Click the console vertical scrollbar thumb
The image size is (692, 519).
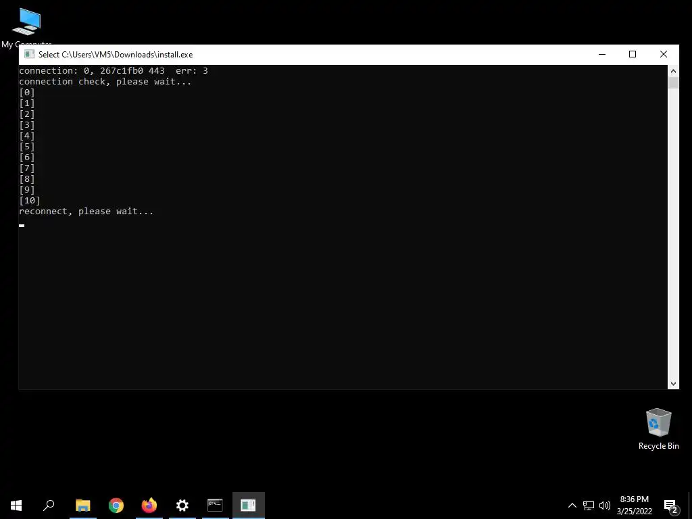(x=673, y=83)
